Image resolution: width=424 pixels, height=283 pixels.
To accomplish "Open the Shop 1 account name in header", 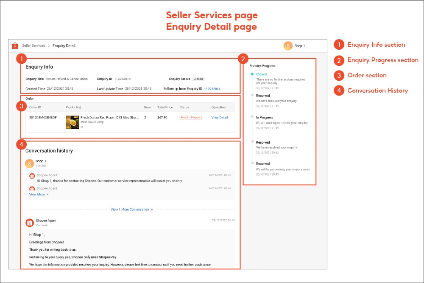I will (300, 46).
